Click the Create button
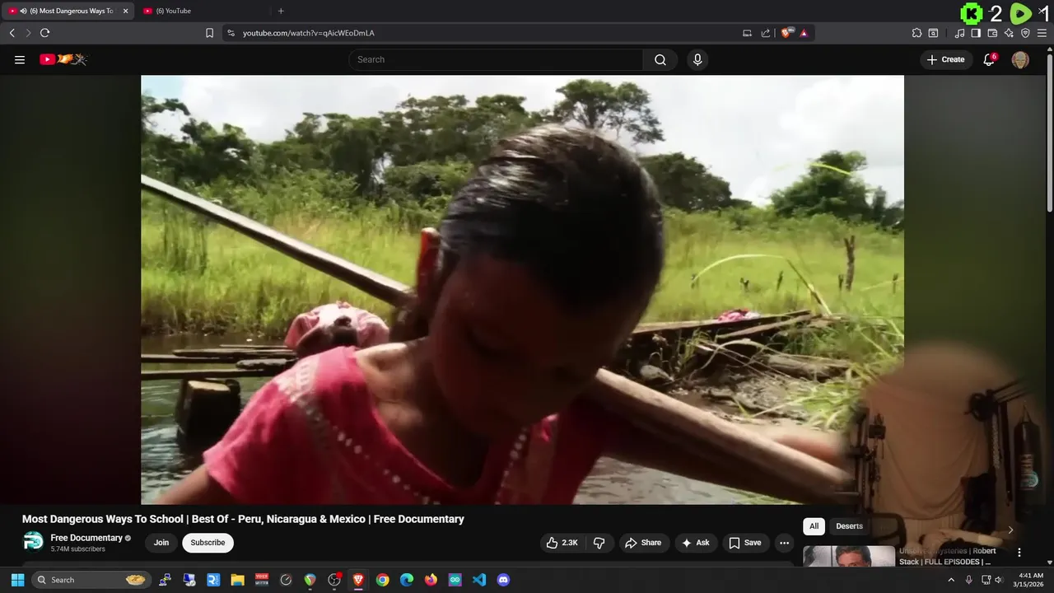This screenshot has width=1054, height=593. 946,59
